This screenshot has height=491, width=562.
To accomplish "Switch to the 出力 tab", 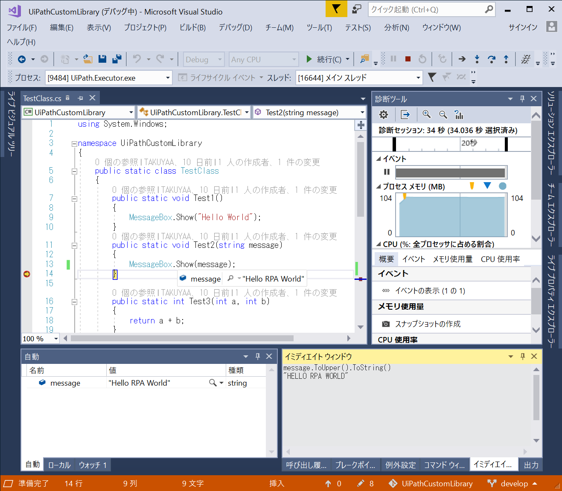I will (531, 465).
